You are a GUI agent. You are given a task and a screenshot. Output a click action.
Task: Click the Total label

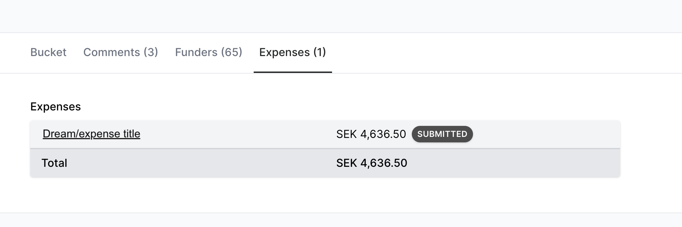54,163
